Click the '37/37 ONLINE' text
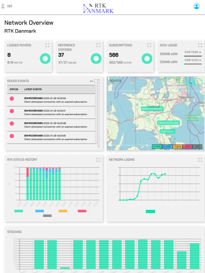This screenshot has height=273, width=205. (x=67, y=62)
